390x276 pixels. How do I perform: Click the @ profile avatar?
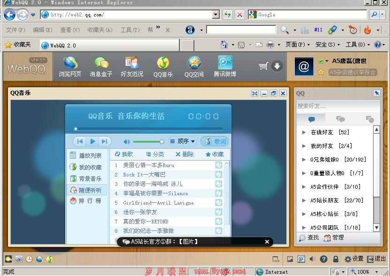click(304, 66)
